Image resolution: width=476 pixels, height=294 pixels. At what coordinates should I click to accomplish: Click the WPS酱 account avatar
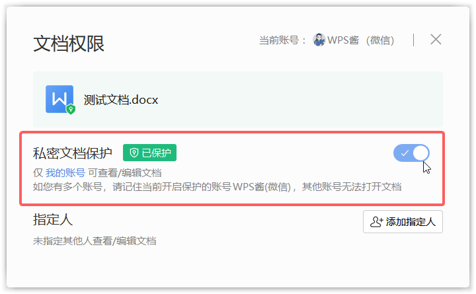point(319,40)
